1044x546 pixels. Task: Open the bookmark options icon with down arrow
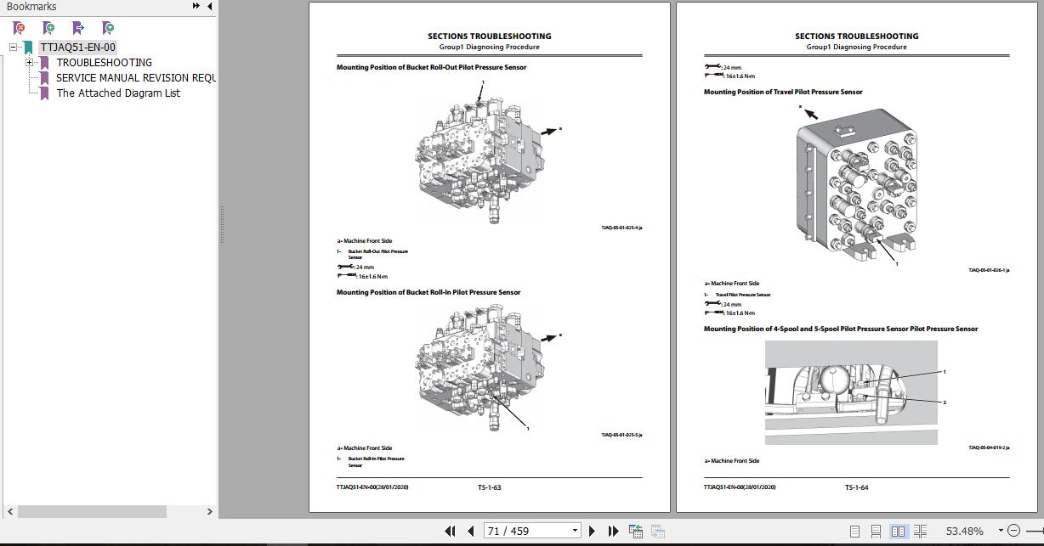tap(108, 28)
